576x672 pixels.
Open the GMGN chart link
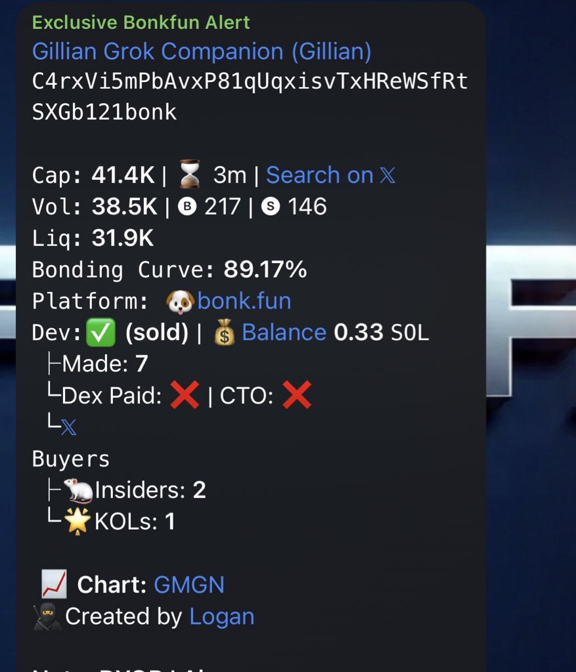coord(188,585)
